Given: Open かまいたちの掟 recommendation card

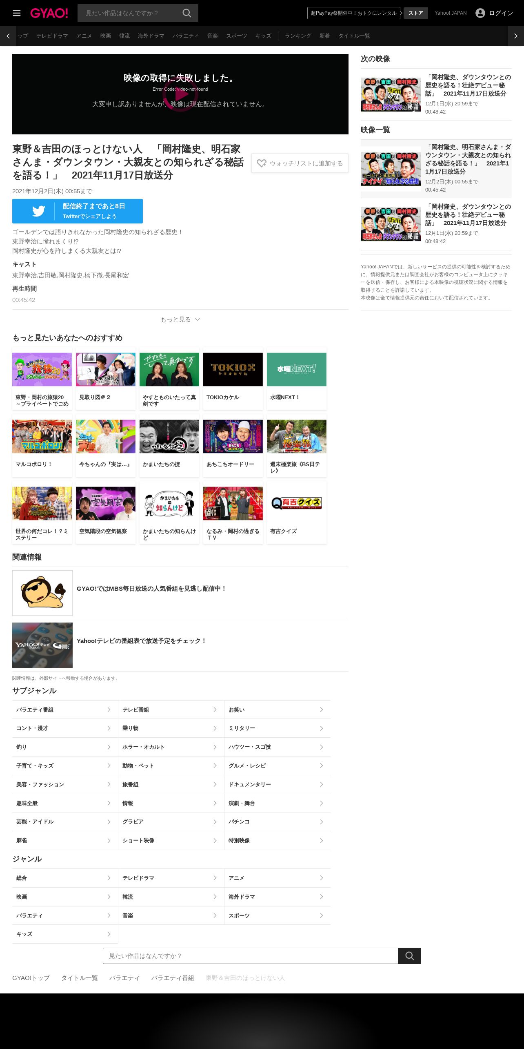Looking at the screenshot, I should point(169,446).
